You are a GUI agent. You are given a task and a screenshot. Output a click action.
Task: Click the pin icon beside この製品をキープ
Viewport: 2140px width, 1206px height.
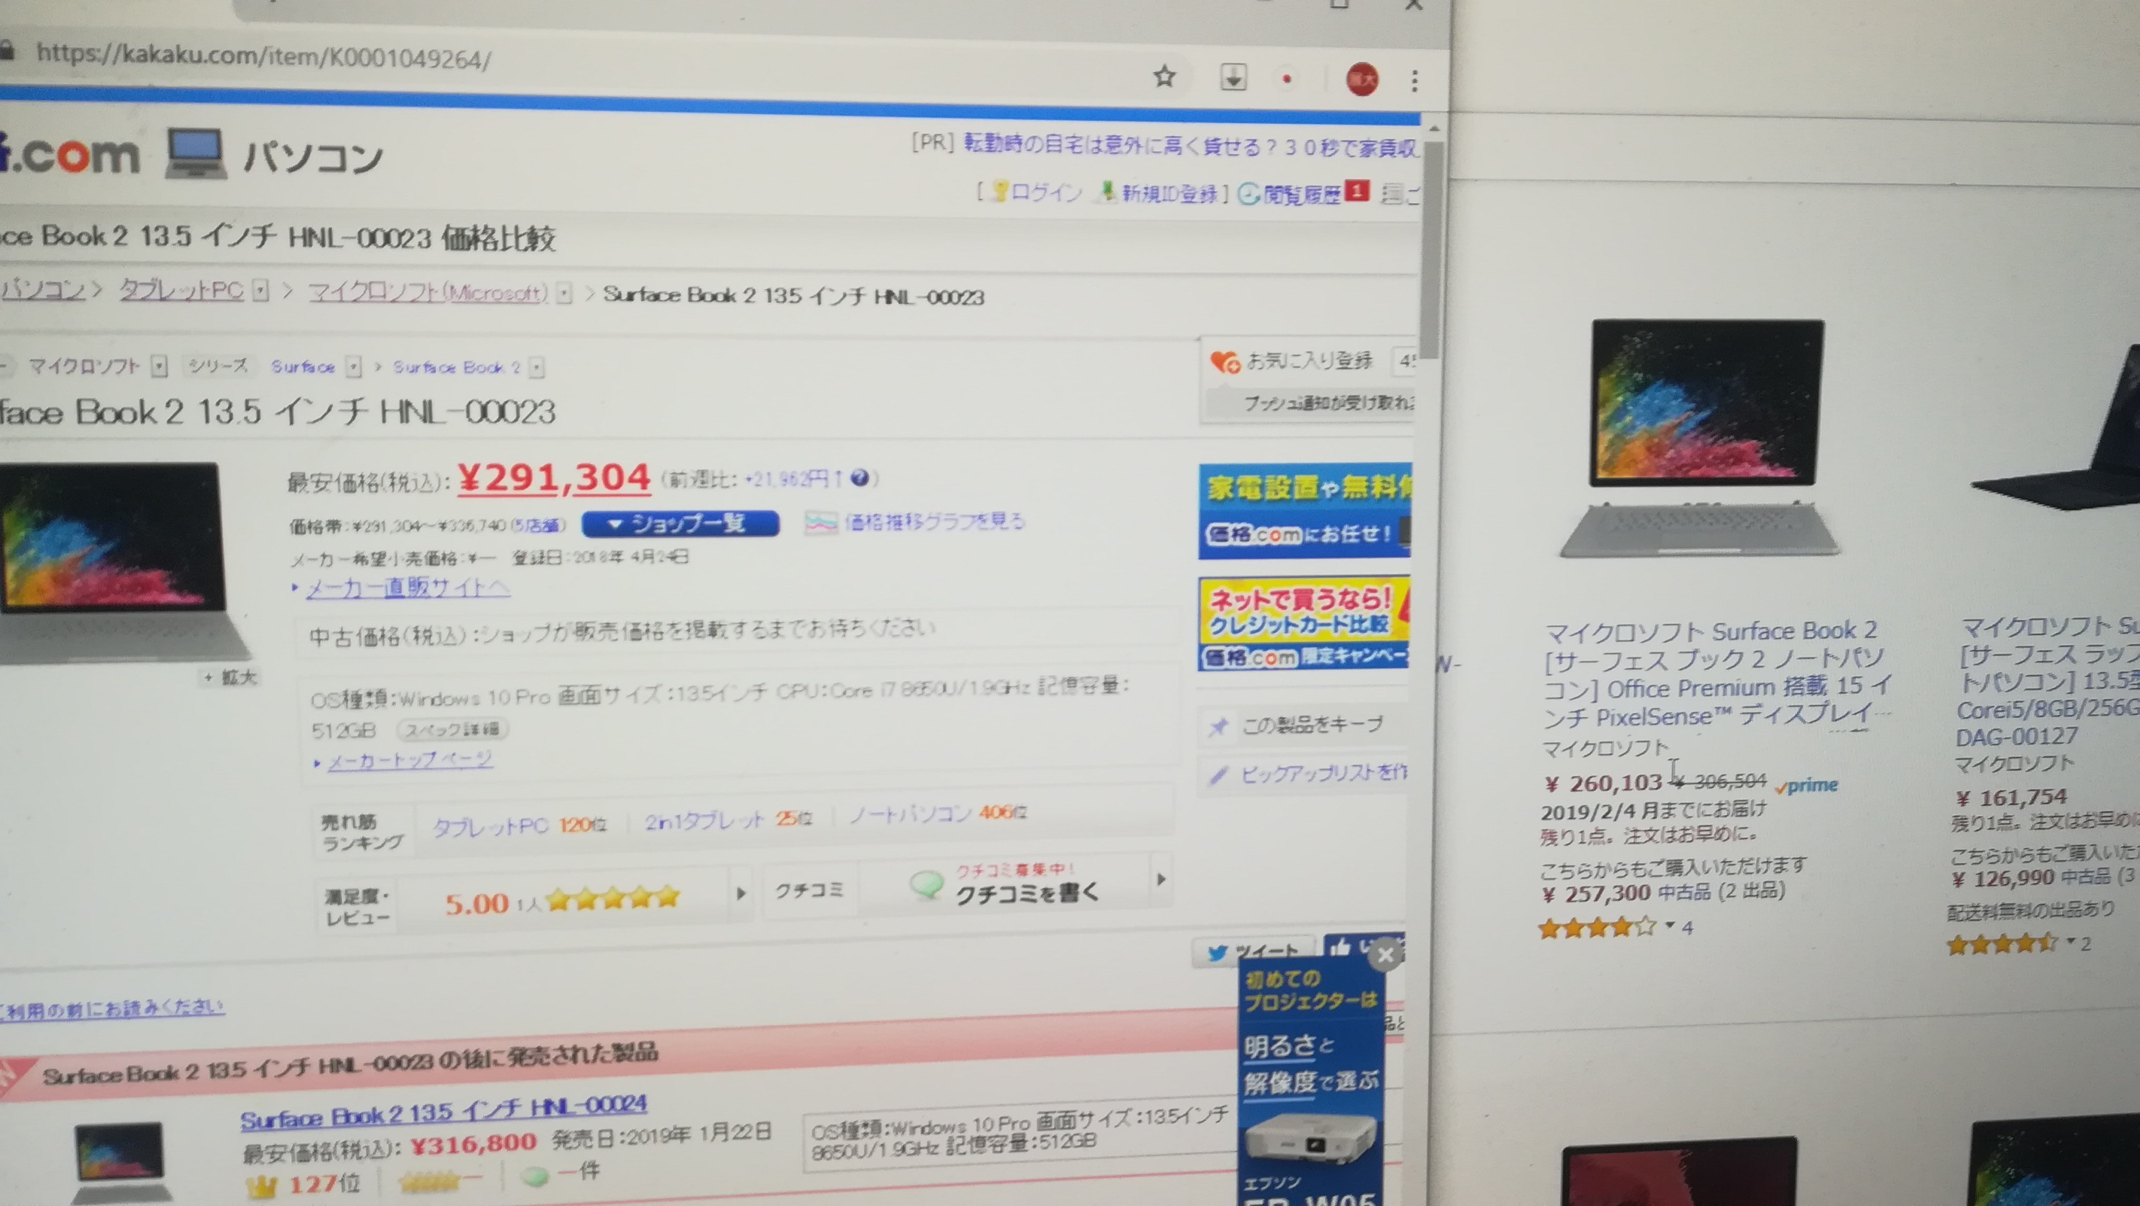tap(1218, 728)
